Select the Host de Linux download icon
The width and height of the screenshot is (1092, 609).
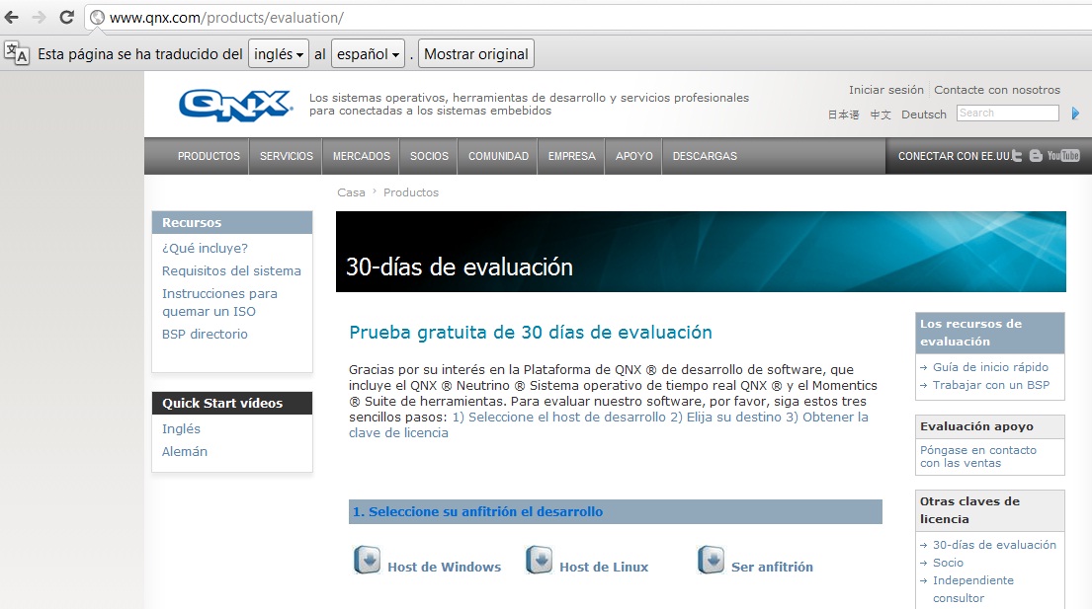pos(539,560)
